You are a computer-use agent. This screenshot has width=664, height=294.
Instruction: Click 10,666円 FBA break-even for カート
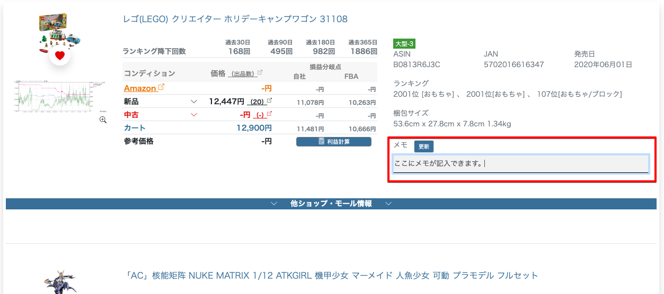point(362,128)
